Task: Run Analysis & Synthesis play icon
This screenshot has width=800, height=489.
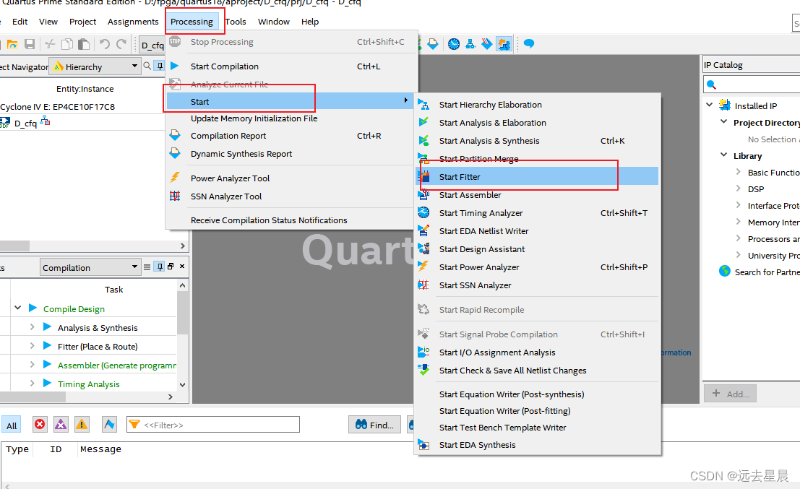Action: [x=47, y=327]
